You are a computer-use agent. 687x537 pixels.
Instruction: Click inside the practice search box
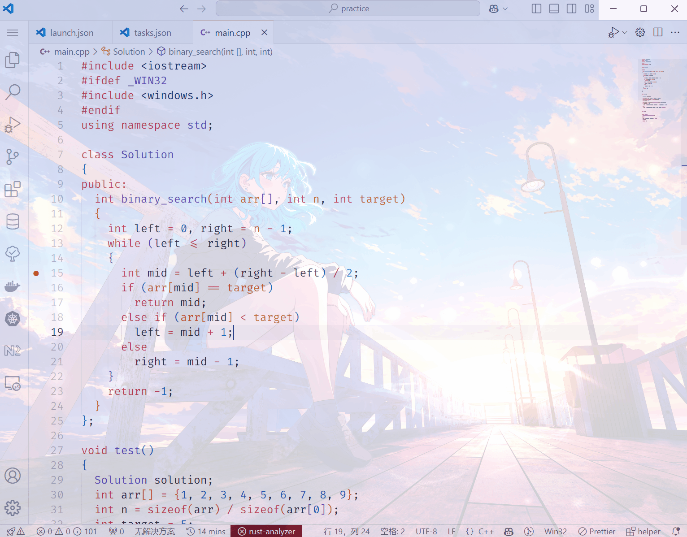(x=348, y=8)
